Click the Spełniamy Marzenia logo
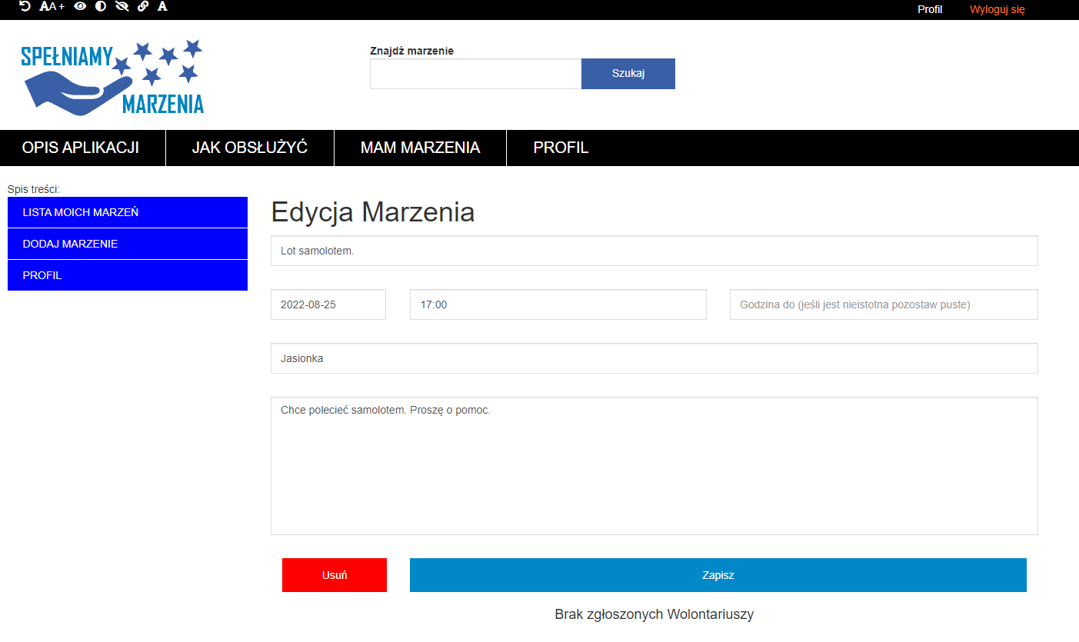 tap(112, 77)
